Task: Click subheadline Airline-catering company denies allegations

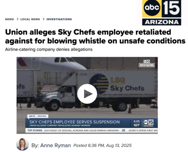Action: point(49,49)
